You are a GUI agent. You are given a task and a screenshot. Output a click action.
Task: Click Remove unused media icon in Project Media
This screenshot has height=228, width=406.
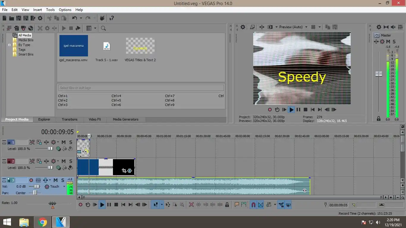coord(9,28)
